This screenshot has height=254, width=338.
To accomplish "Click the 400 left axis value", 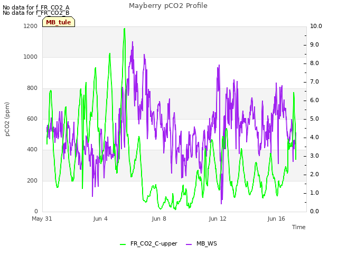I will (32, 149).
